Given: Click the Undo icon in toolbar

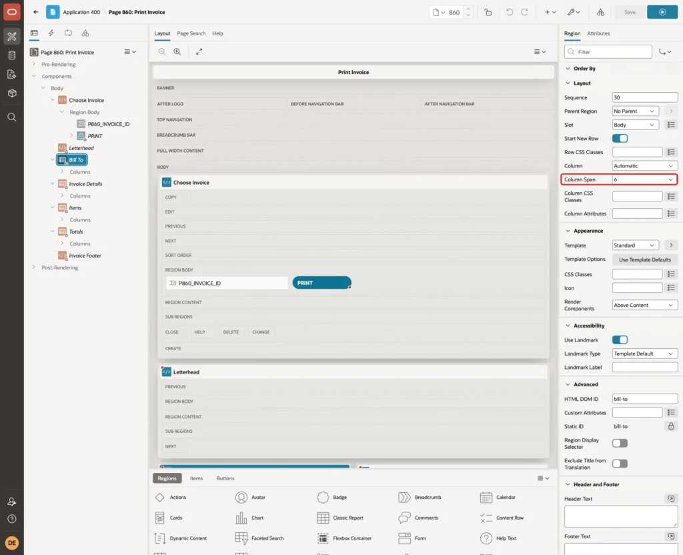Looking at the screenshot, I should [x=509, y=12].
